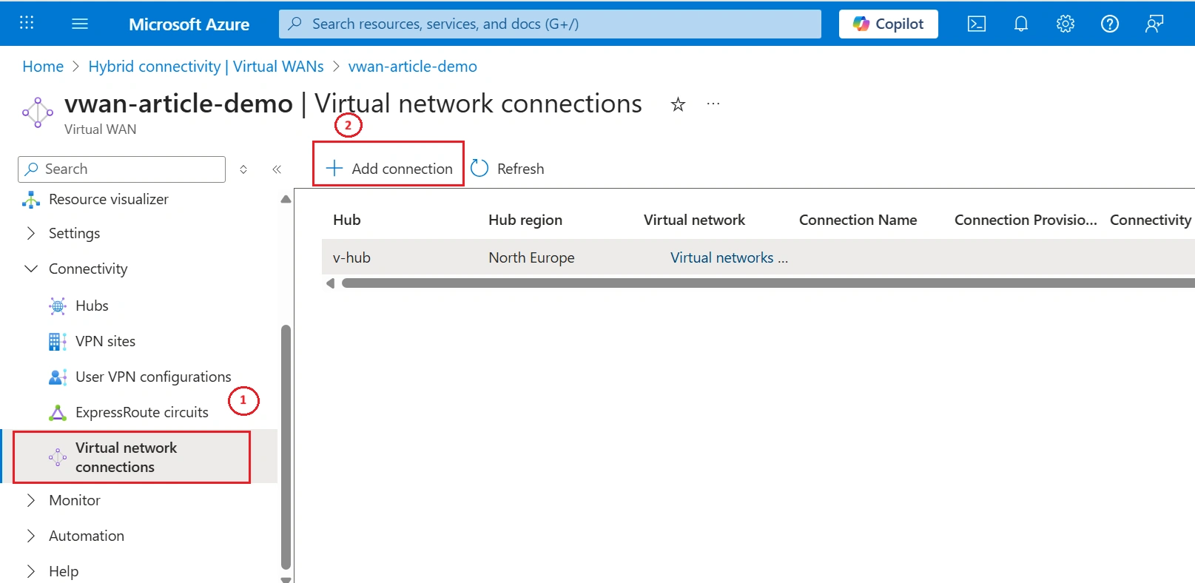
Task: Click the VPN sites building icon
Action: coord(58,341)
